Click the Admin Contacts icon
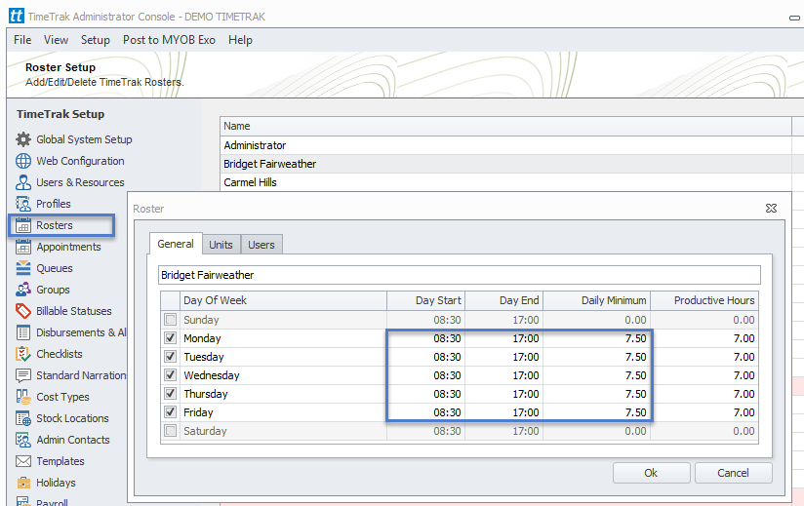 pyautogui.click(x=23, y=440)
